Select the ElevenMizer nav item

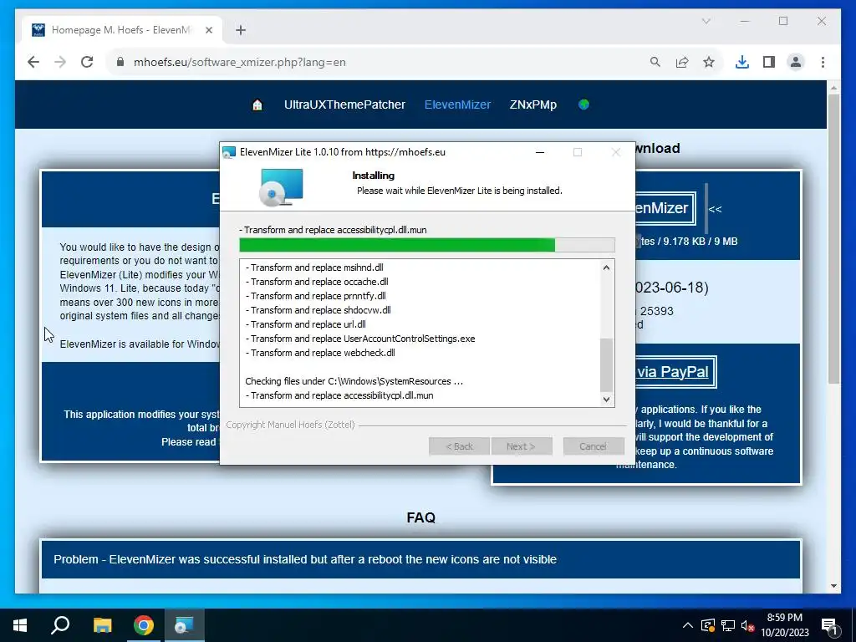pos(457,104)
